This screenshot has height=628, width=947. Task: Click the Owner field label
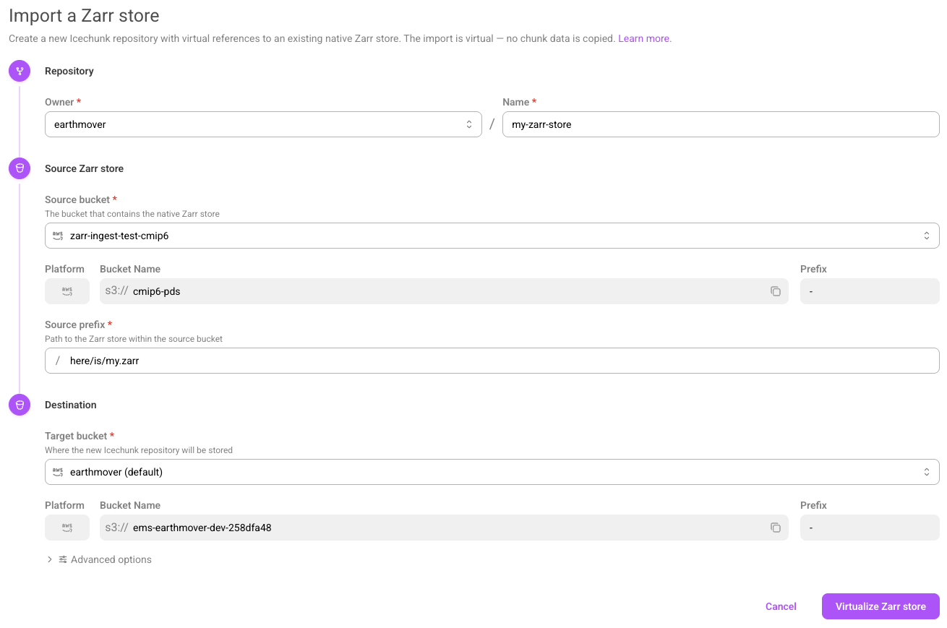60,102
